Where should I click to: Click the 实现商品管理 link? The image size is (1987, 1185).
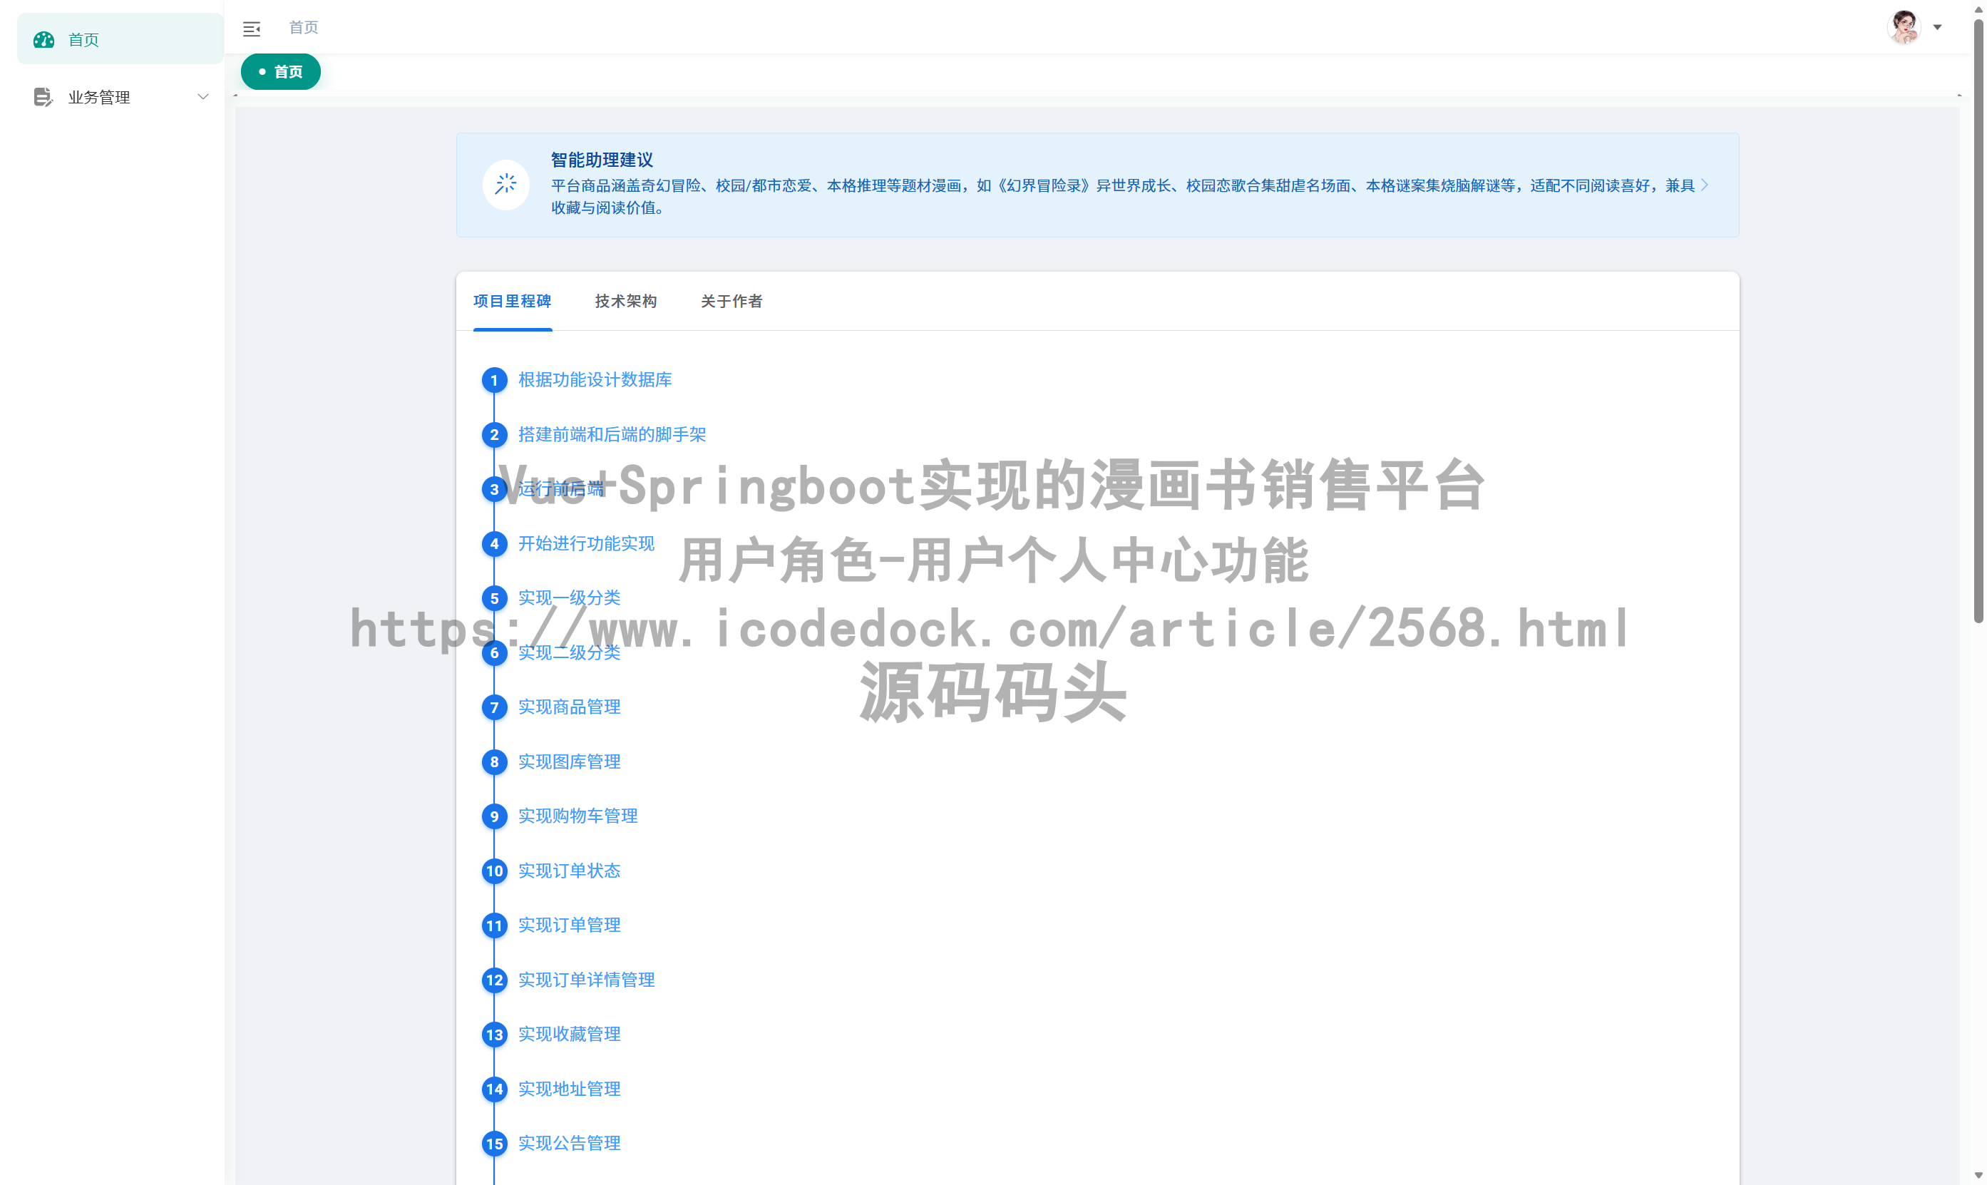click(568, 707)
